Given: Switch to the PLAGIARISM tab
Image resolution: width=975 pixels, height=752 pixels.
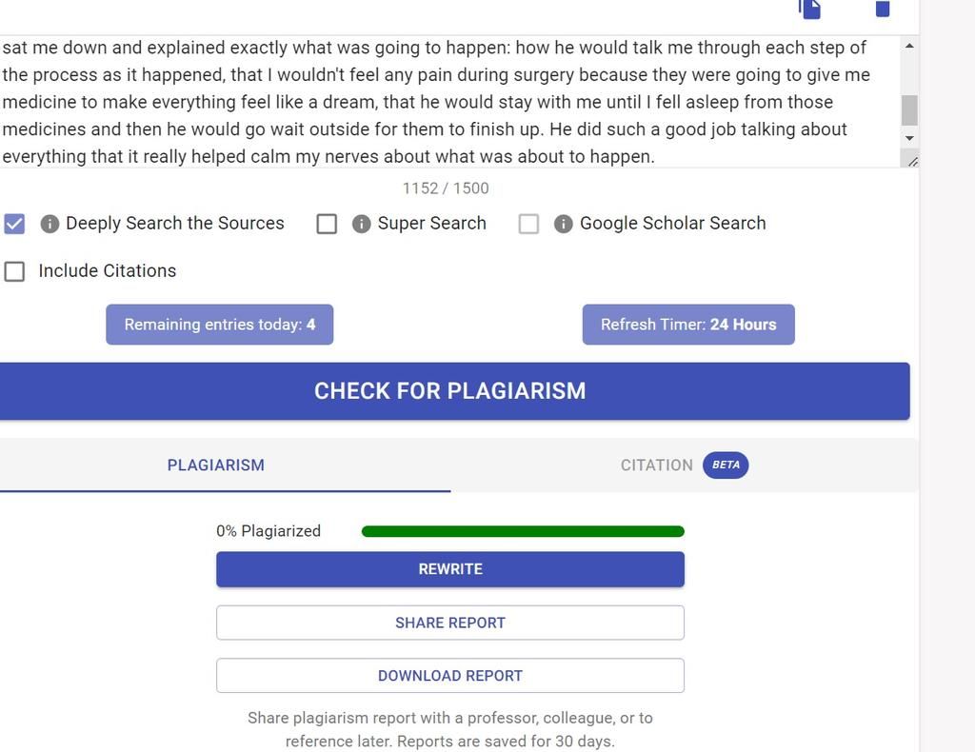Looking at the screenshot, I should 216,465.
